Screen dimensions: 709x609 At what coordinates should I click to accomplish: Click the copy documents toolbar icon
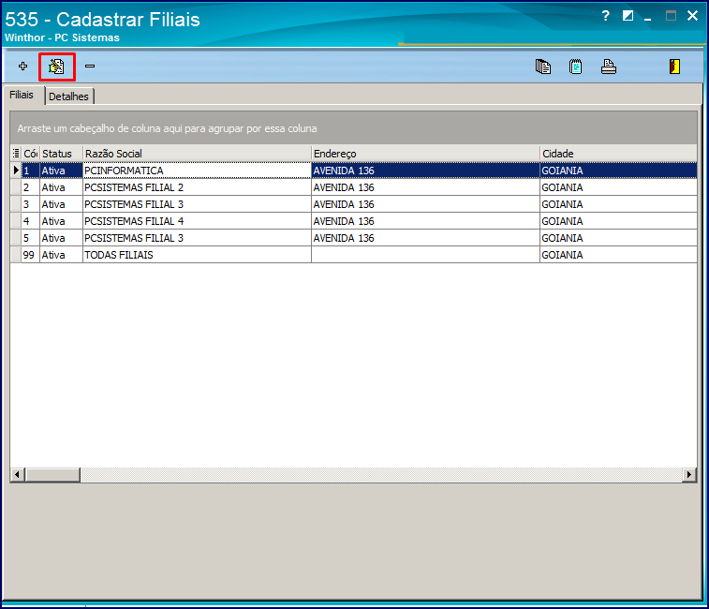542,67
